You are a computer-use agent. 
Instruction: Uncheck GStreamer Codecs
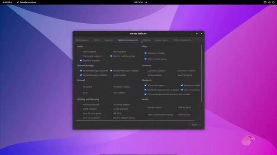click(x=145, y=53)
